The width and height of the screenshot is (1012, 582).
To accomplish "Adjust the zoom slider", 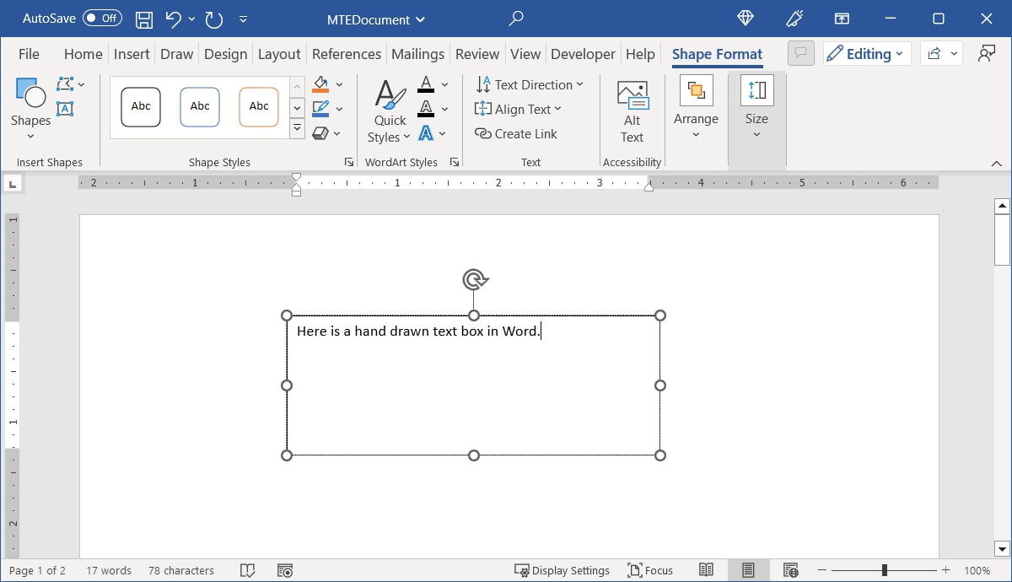I will coord(883,570).
